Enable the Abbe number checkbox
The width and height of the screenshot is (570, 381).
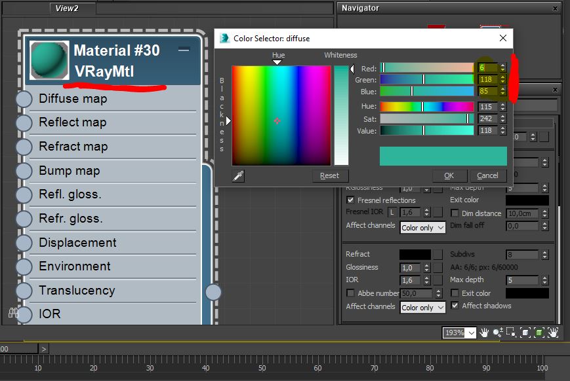click(351, 293)
